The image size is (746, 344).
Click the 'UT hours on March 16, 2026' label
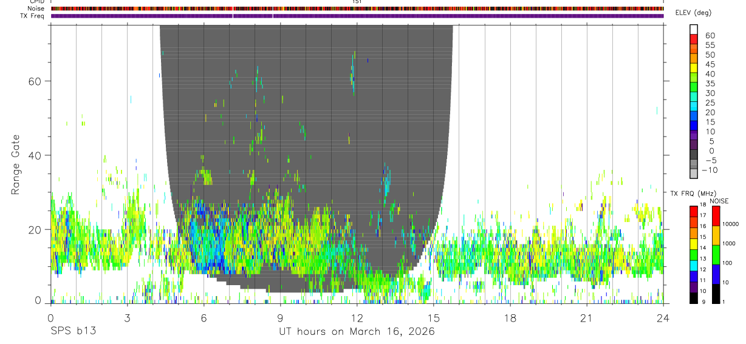[x=357, y=332]
